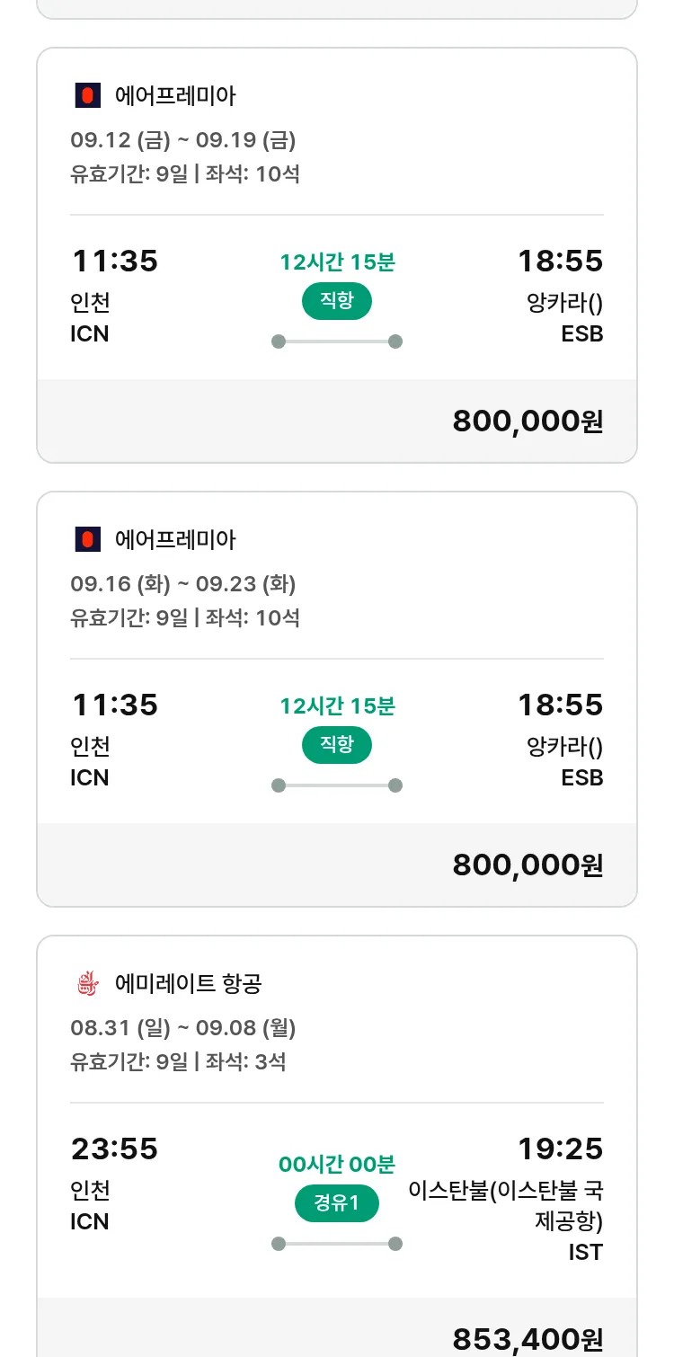Click route line on the 09.12 flight
Image resolution: width=674 pixels, height=1357 pixels.
[336, 341]
